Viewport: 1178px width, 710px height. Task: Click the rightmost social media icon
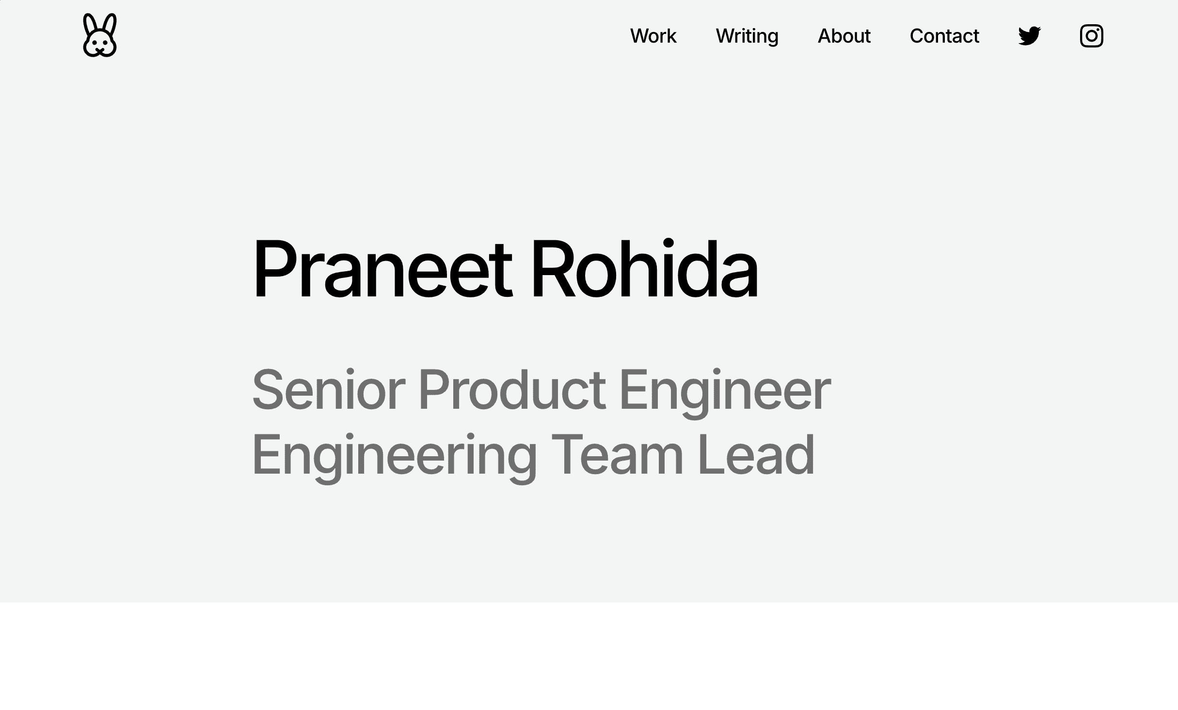coord(1091,35)
